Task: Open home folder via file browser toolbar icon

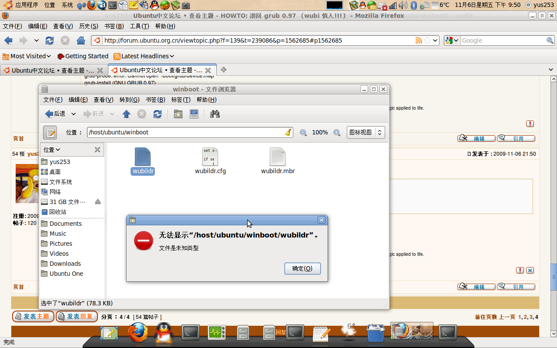Action: click(x=178, y=114)
